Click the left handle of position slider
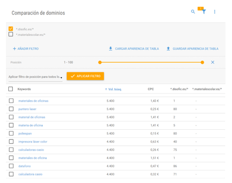The width and height of the screenshot is (232, 183). point(100,62)
